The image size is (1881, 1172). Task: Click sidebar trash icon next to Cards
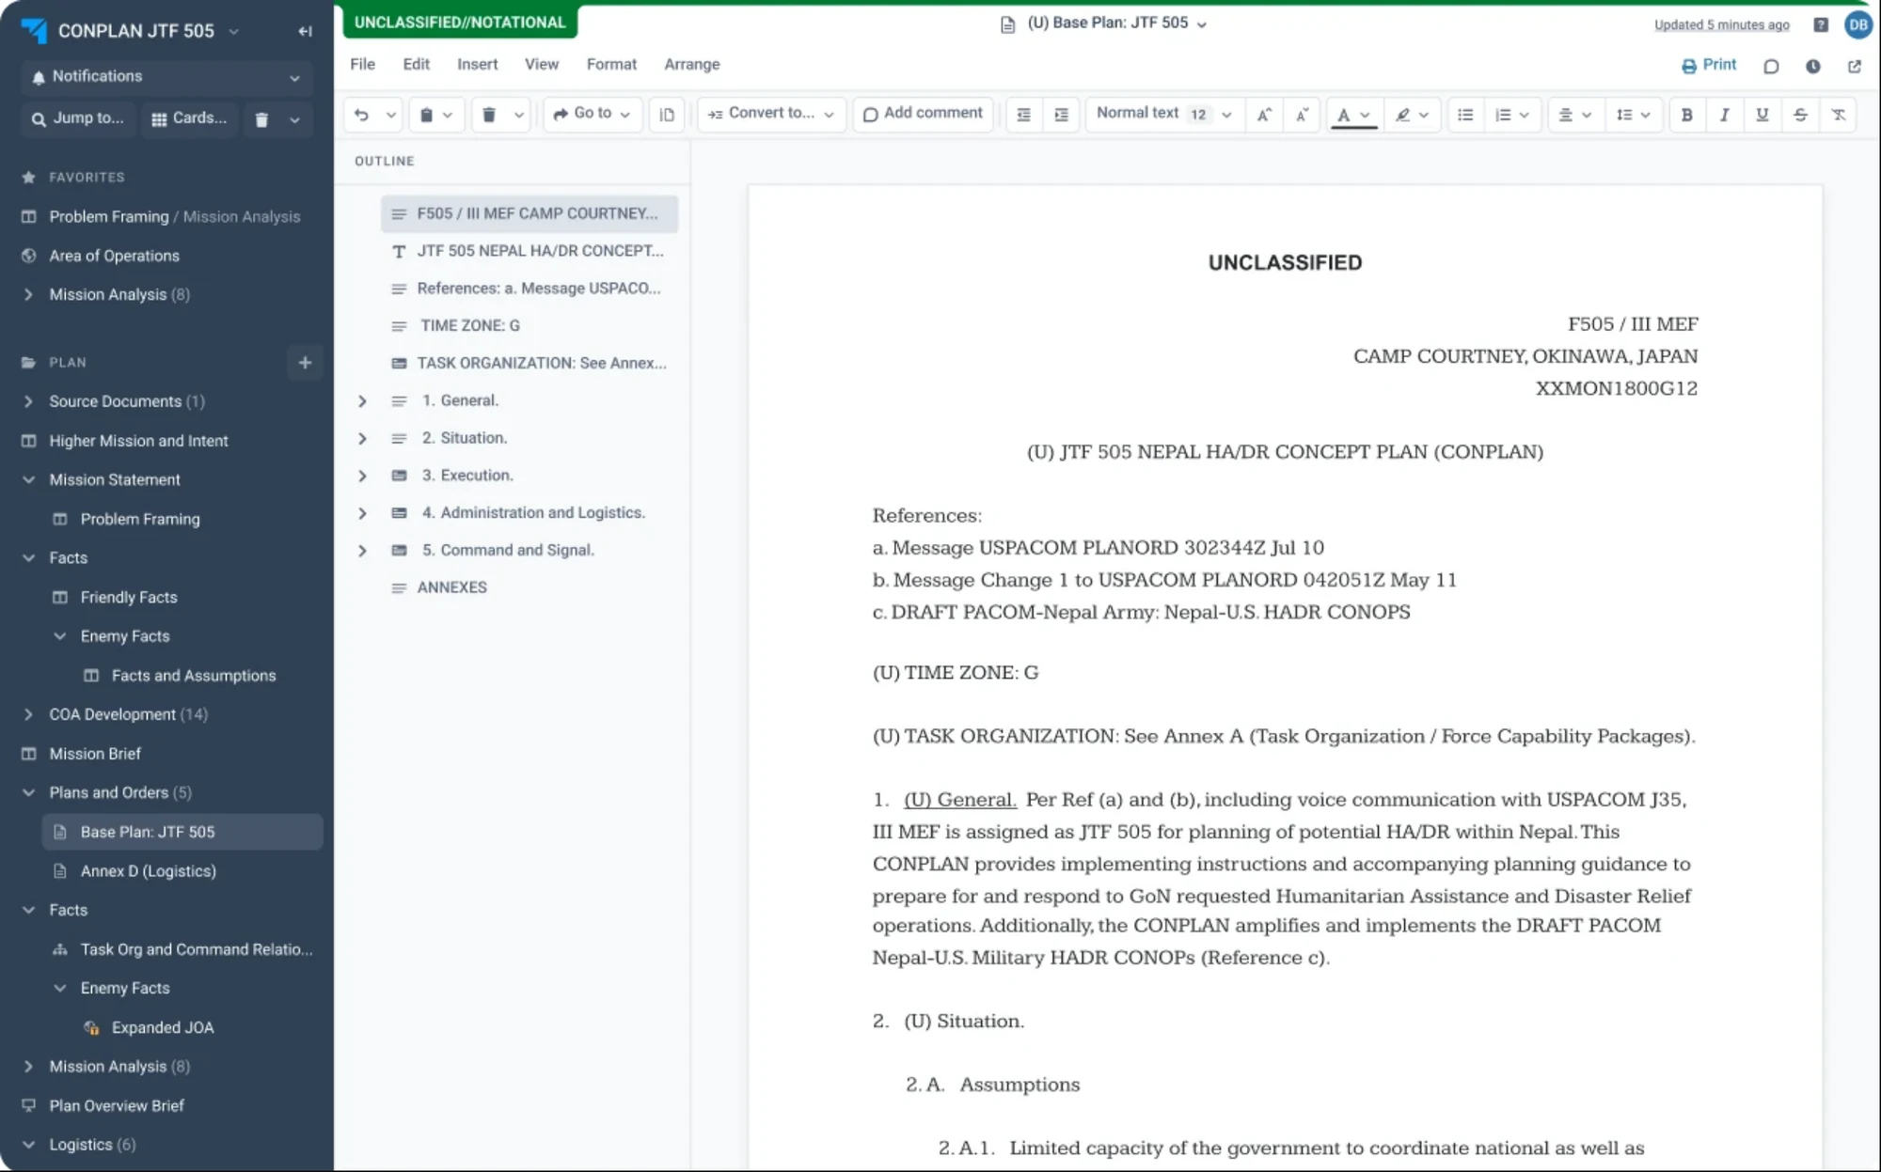point(262,119)
